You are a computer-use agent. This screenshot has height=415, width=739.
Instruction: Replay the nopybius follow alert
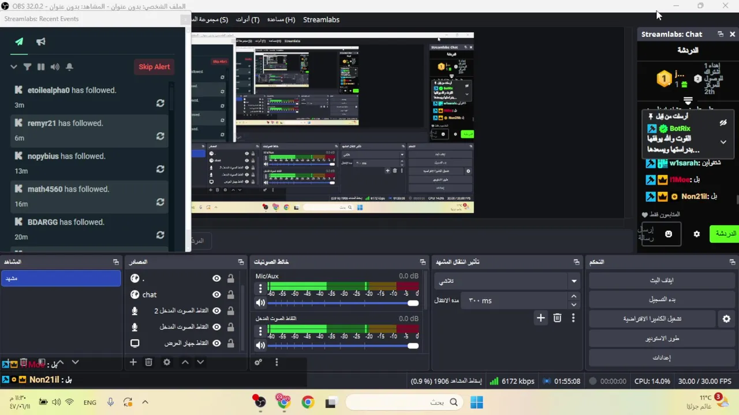(161, 169)
